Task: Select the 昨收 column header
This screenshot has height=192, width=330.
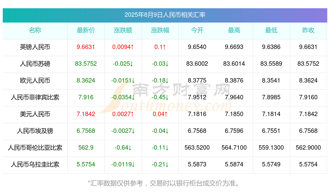Action: [x=308, y=30]
